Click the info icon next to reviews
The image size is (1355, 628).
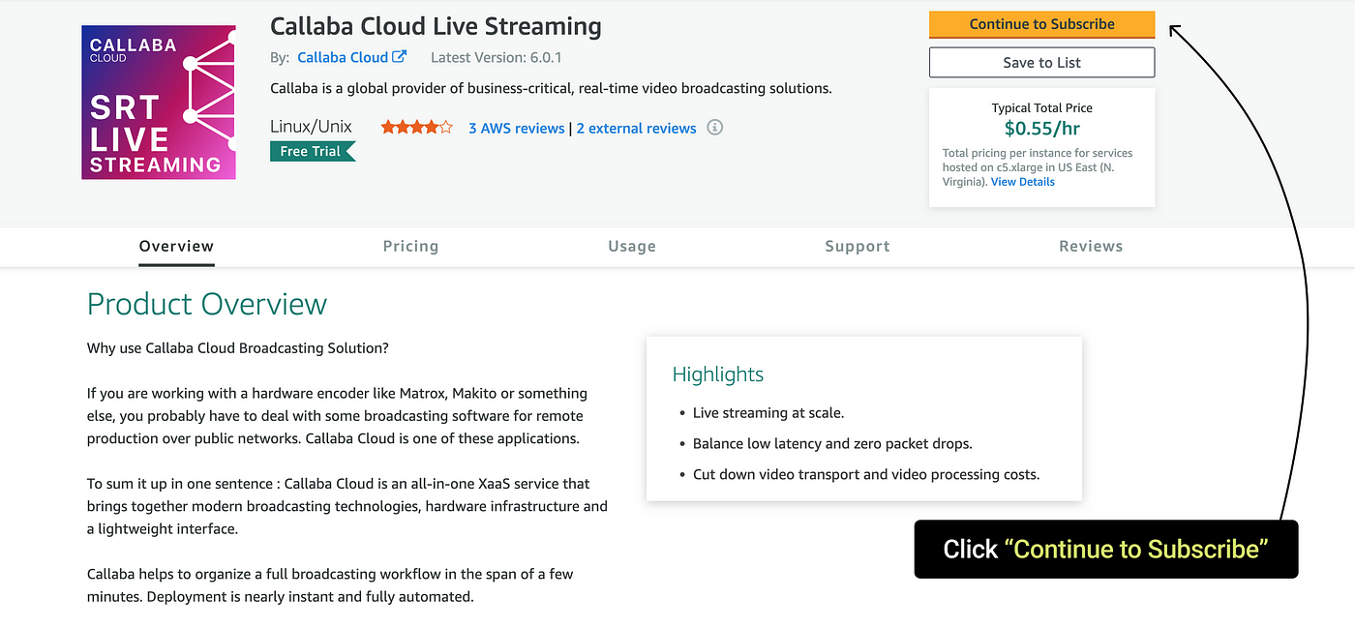click(714, 127)
